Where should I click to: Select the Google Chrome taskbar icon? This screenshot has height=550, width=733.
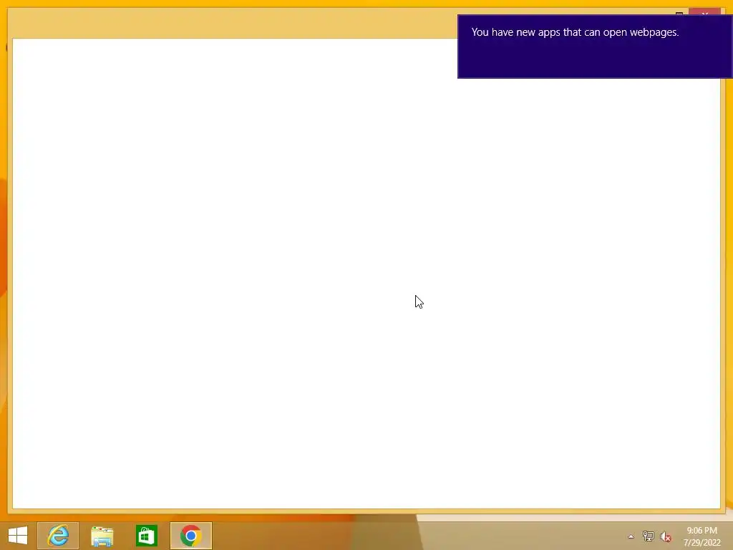190,536
